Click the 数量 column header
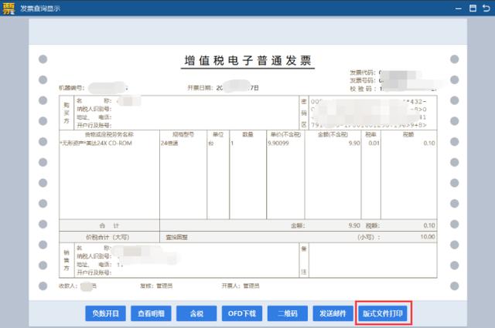 point(247,134)
